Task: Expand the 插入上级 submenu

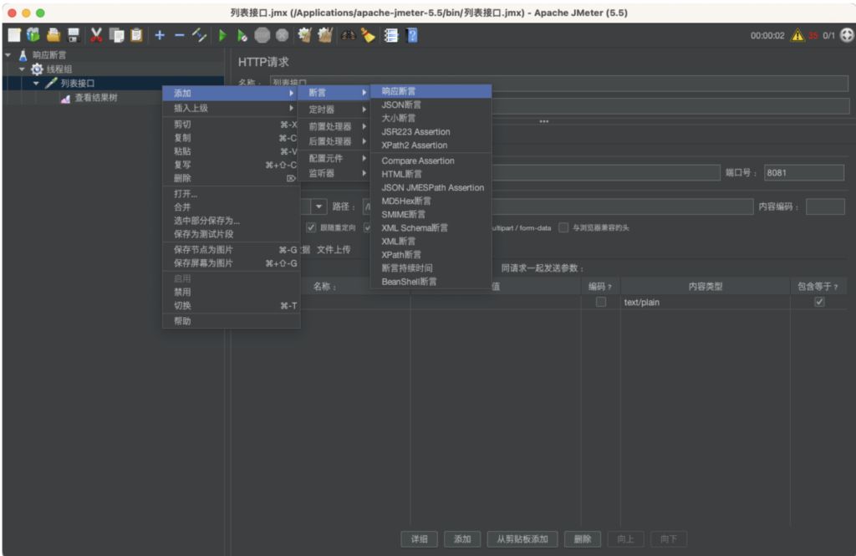Action: pyautogui.click(x=231, y=108)
